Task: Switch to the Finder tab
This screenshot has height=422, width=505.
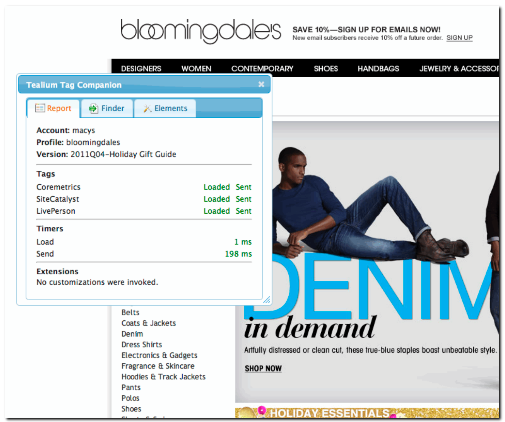Action: 107,109
